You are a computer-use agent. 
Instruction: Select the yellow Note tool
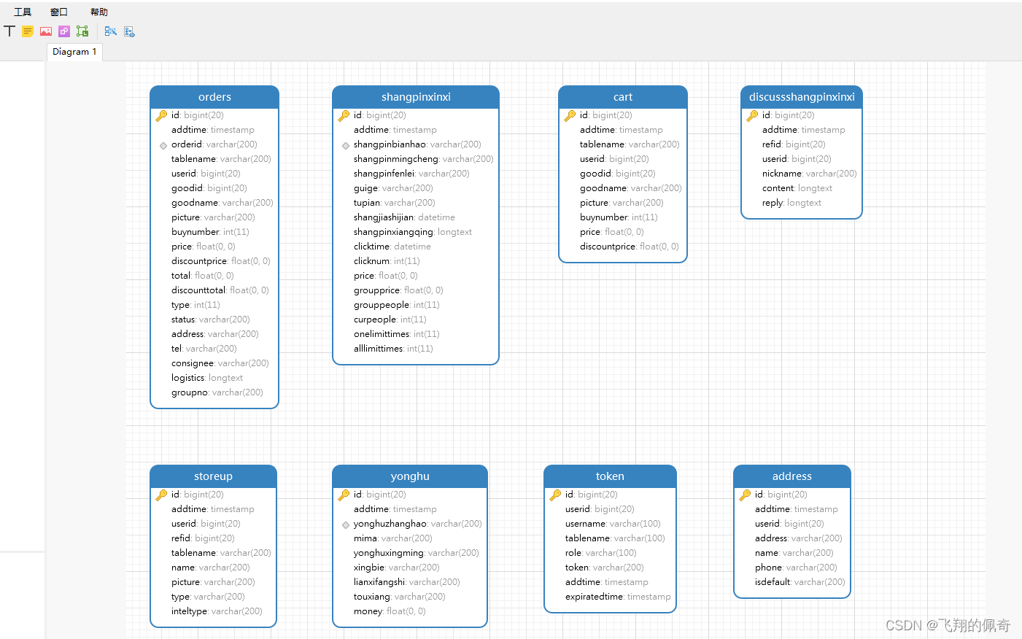point(28,31)
